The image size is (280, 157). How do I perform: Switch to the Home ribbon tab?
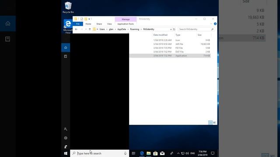88,24
